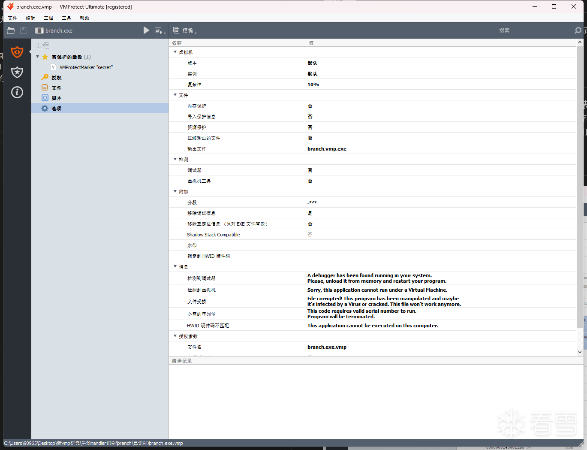Edit the 分段 value .???
Image resolution: width=587 pixels, height=450 pixels.
click(312, 202)
